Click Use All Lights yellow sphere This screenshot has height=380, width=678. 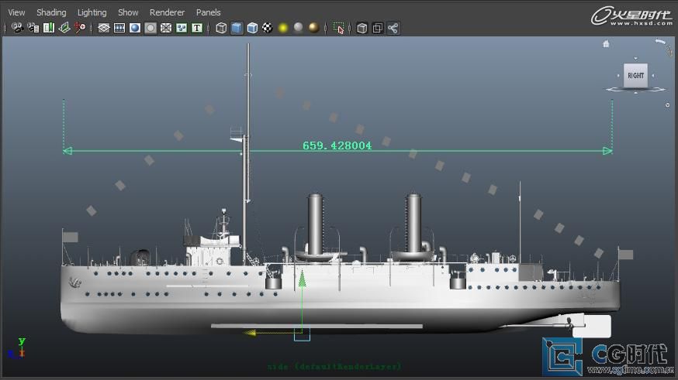pos(283,28)
